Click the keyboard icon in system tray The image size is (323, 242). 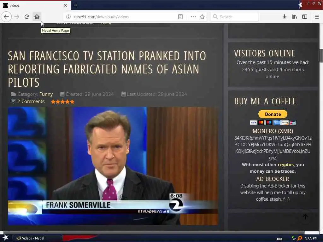point(279,239)
